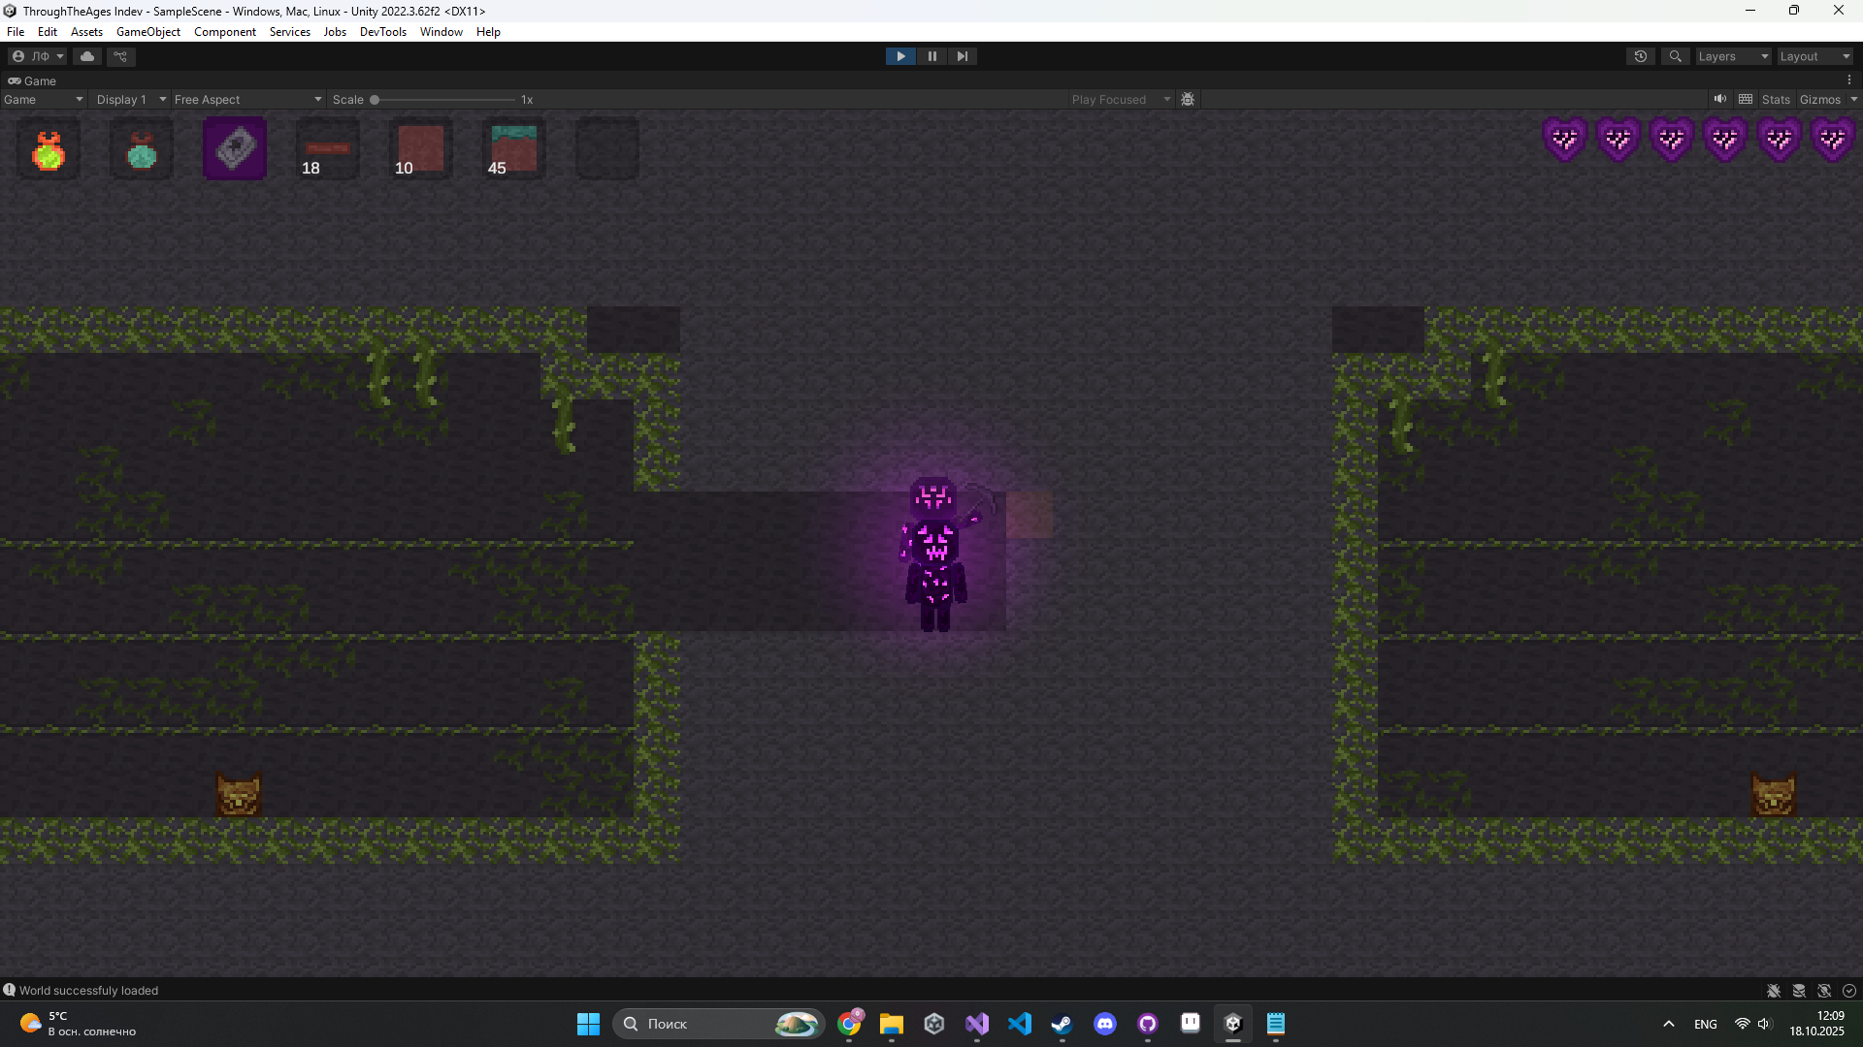Open version control icon in toolbar
This screenshot has height=1047, width=1863.
click(121, 56)
